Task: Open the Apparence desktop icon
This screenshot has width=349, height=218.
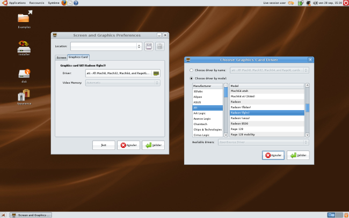Action: click(24, 97)
